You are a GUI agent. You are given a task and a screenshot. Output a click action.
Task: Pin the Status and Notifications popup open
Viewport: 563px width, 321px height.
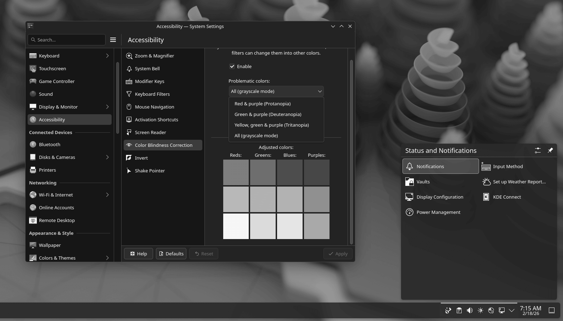point(550,150)
